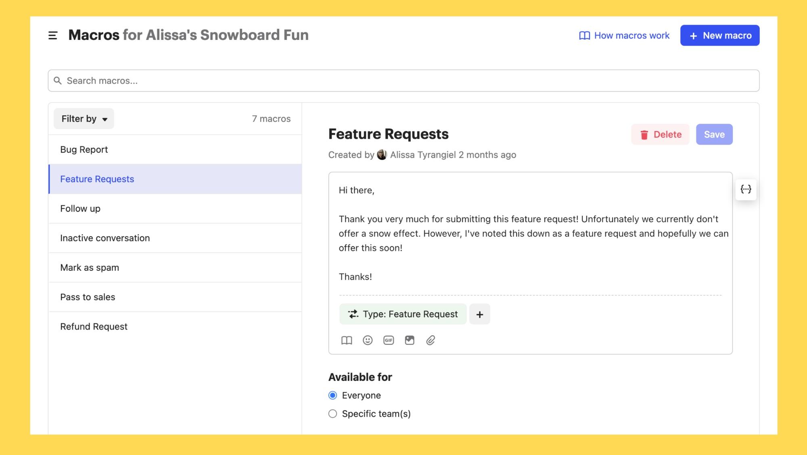
Task: Click the 7 macros count label
Action: 271,119
